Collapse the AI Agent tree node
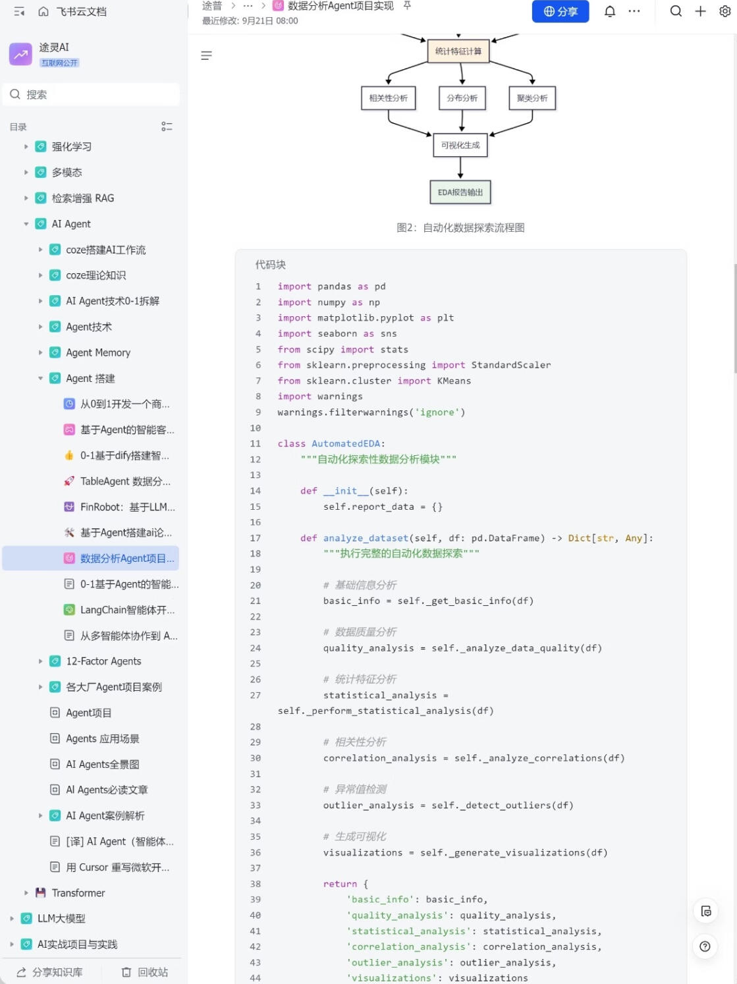This screenshot has width=737, height=984. [26, 224]
